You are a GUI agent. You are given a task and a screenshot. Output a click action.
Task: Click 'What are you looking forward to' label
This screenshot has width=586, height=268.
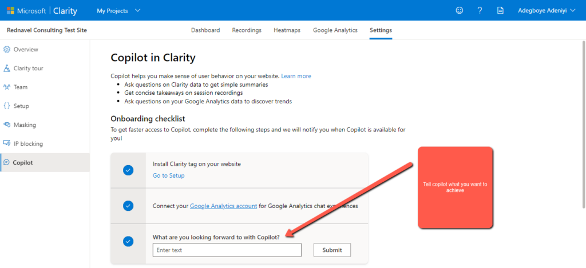pyautogui.click(x=216, y=237)
